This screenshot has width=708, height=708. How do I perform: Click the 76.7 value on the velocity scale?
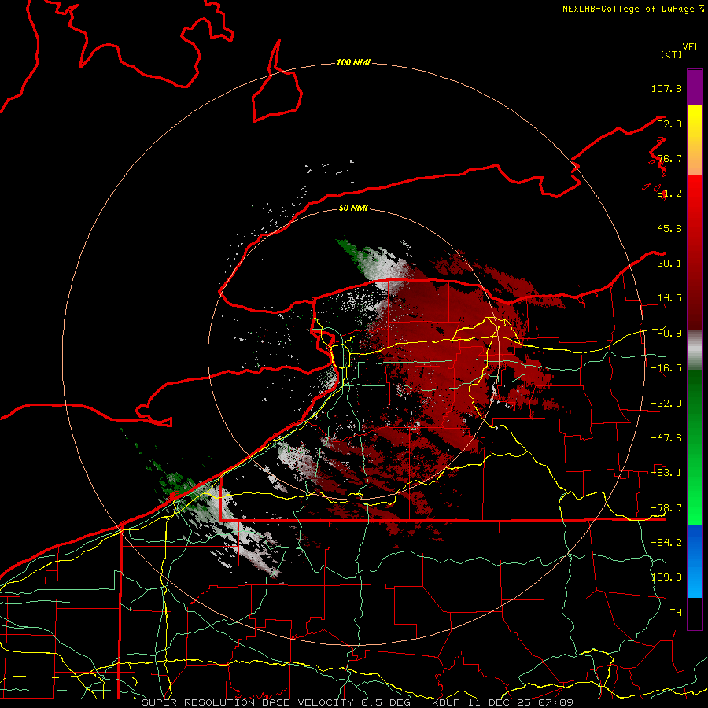pos(669,158)
